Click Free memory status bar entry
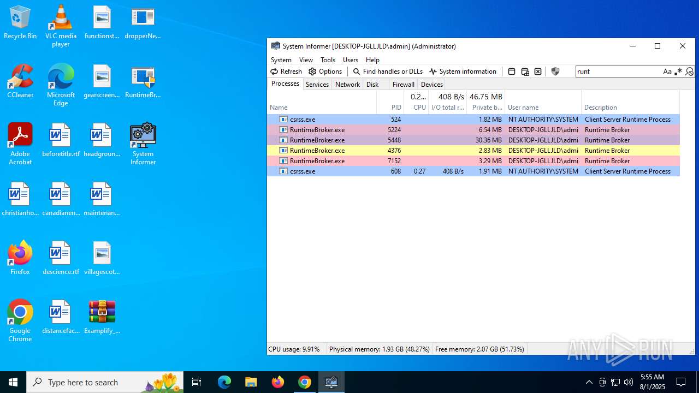699x393 pixels. point(479,349)
